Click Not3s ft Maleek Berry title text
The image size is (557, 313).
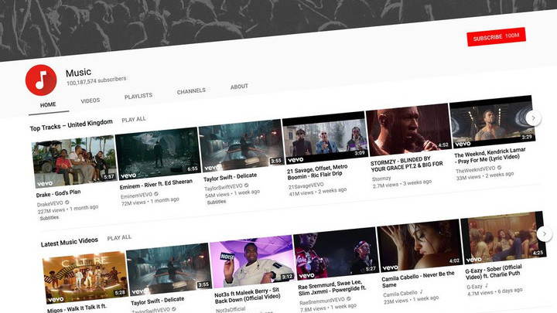click(247, 295)
